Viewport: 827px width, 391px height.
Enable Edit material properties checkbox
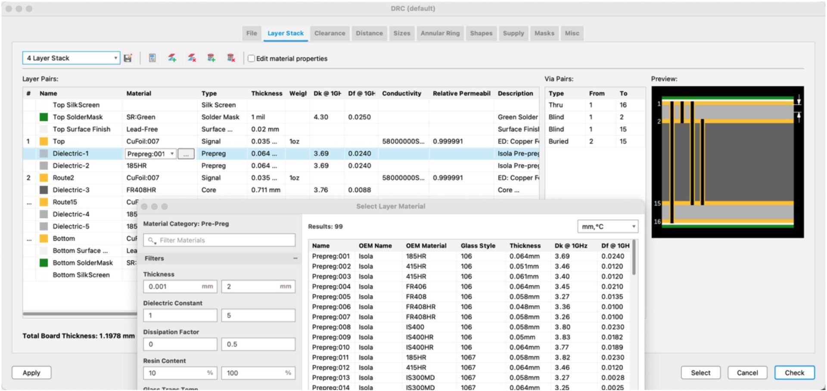click(x=251, y=58)
